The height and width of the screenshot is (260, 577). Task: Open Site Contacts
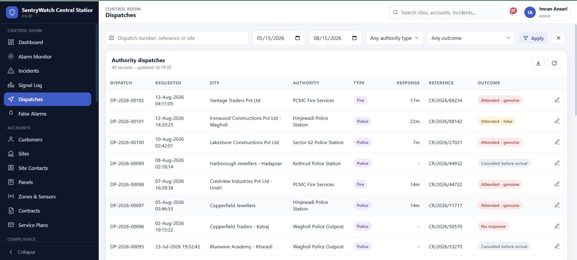pos(48,168)
